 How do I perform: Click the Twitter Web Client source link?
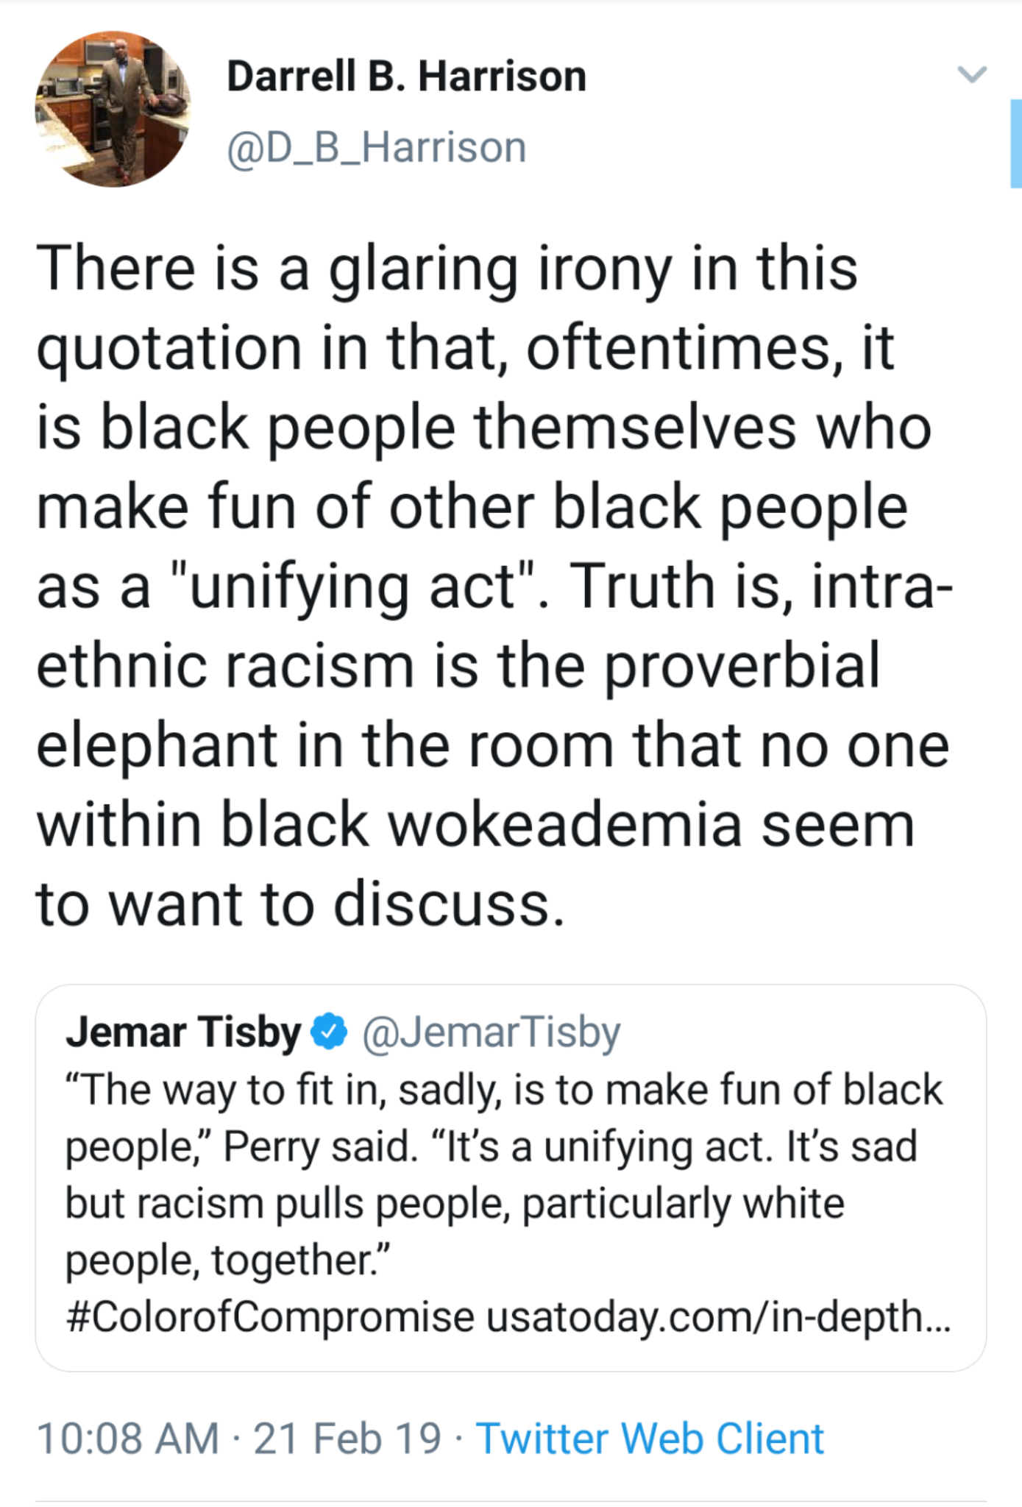pos(650,1438)
